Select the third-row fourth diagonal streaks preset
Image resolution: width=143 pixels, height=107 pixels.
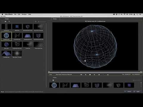[38, 44]
